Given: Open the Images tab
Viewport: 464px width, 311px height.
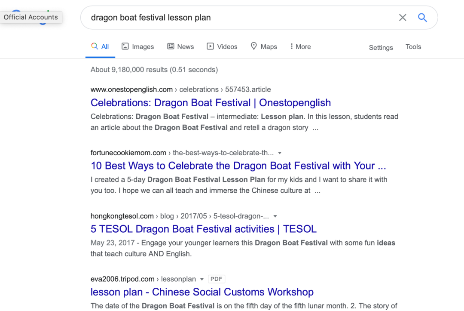Looking at the screenshot, I should (137, 46).
